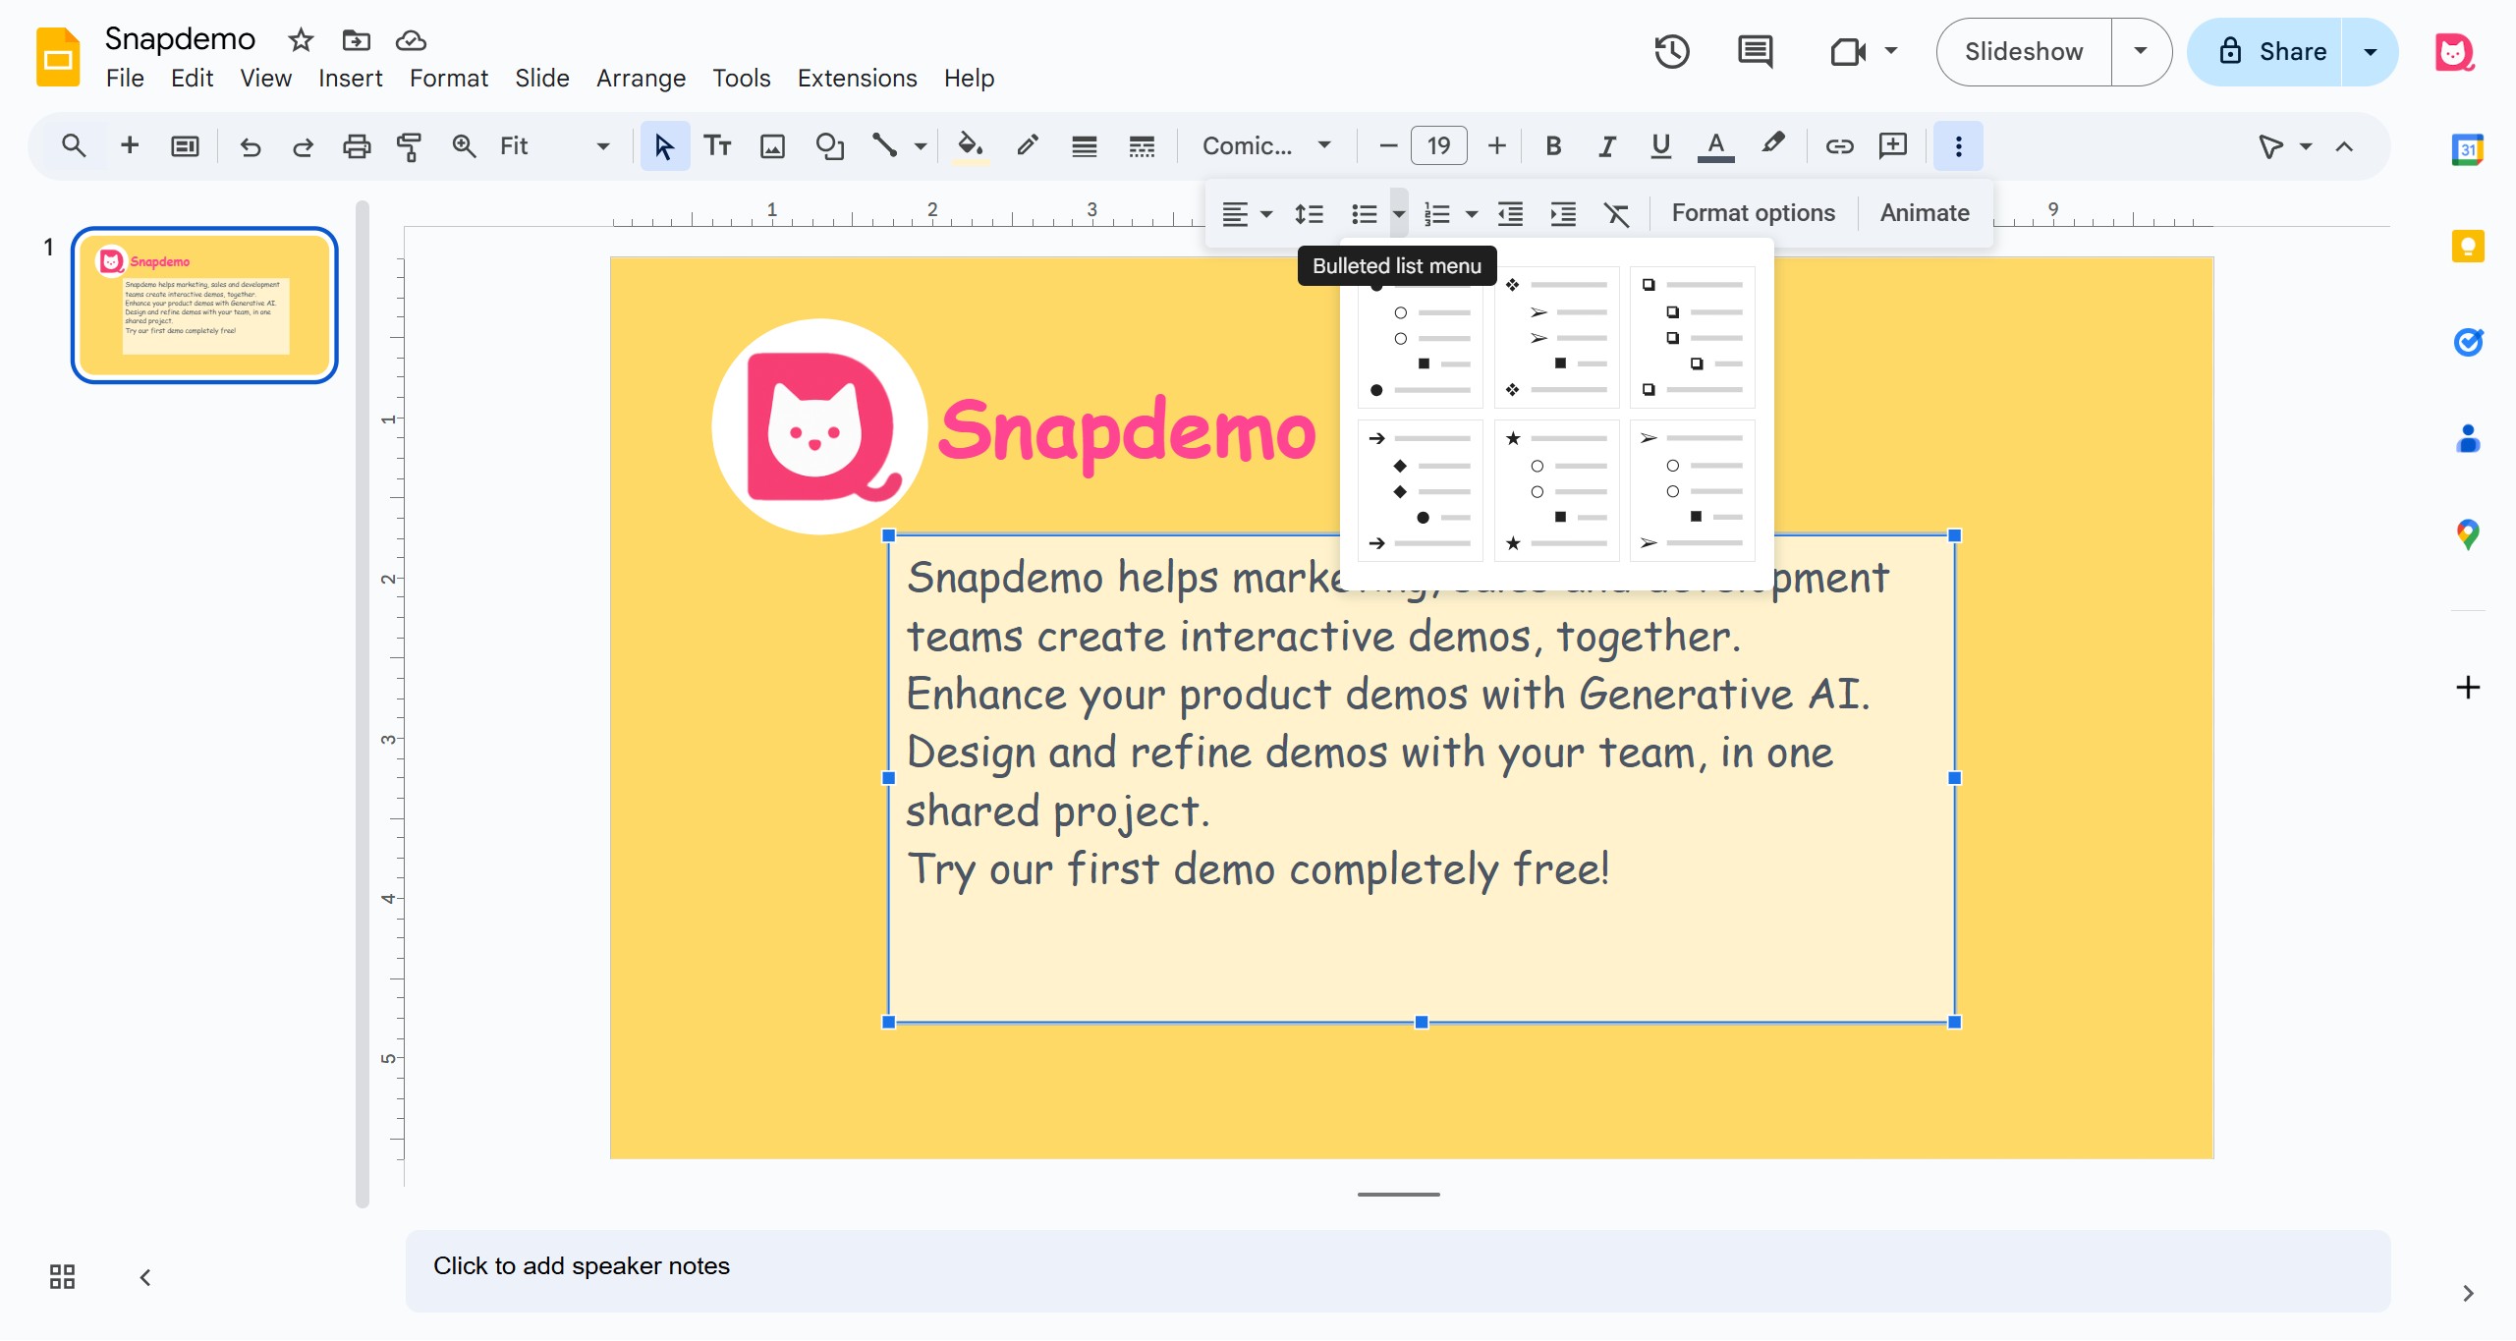Image resolution: width=2516 pixels, height=1341 pixels.
Task: Click the insert link icon
Action: [1839, 146]
